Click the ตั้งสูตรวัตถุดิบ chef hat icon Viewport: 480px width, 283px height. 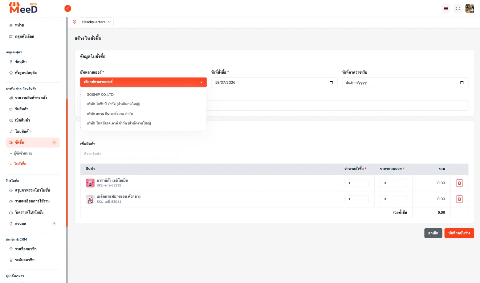[x=11, y=73]
